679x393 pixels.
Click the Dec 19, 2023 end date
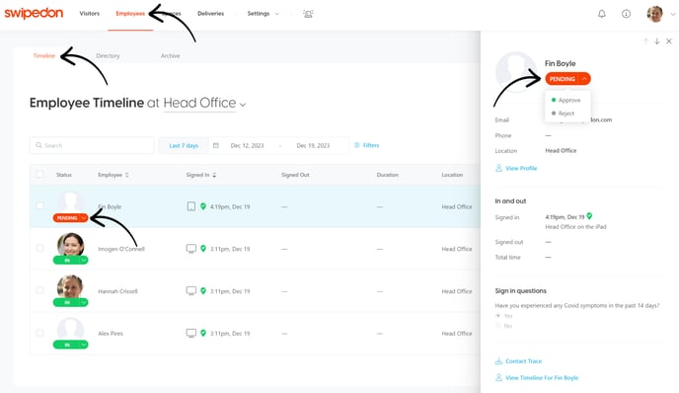(313, 145)
